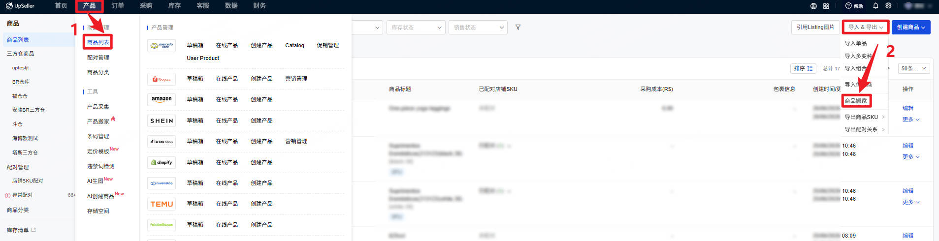Open the 导入 & 导出 dropdown
The height and width of the screenshot is (241, 939).
pyautogui.click(x=866, y=27)
